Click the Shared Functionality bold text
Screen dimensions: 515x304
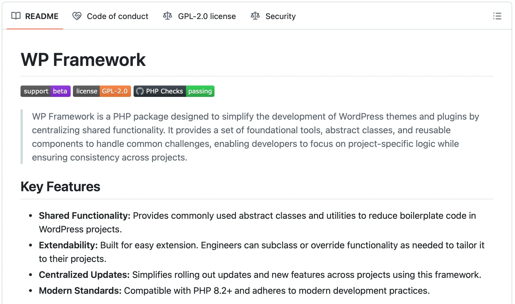click(x=85, y=216)
